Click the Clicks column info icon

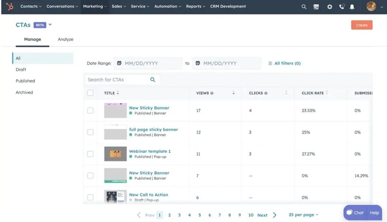(x=266, y=93)
